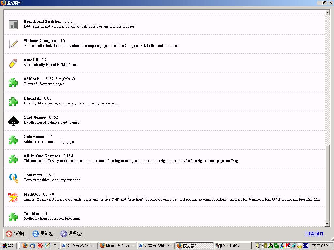Open the notepad quick launch icon
Viewport: 334px width, 250px height.
[47, 245]
